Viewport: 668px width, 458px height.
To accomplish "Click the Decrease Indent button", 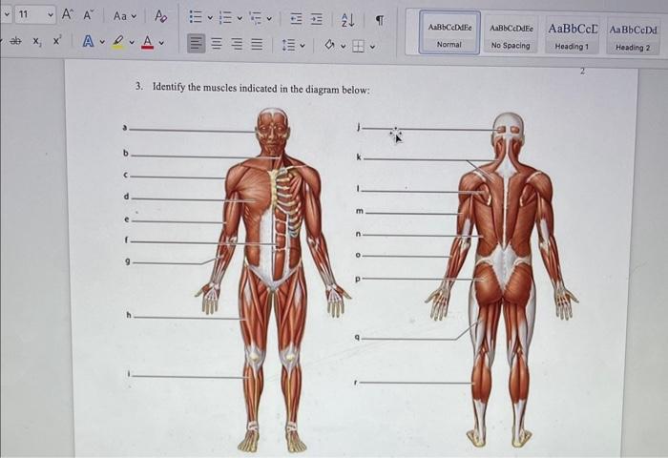I will pyautogui.click(x=295, y=19).
